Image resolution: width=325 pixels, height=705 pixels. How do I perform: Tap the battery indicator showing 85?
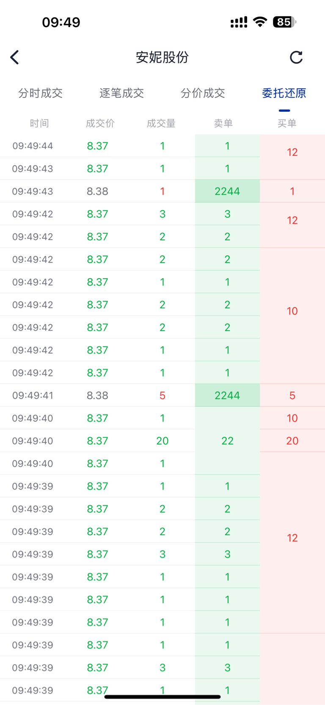(284, 22)
